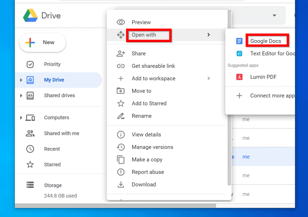This screenshot has width=308, height=217.
Task: Click the New button
Action: 43,42
